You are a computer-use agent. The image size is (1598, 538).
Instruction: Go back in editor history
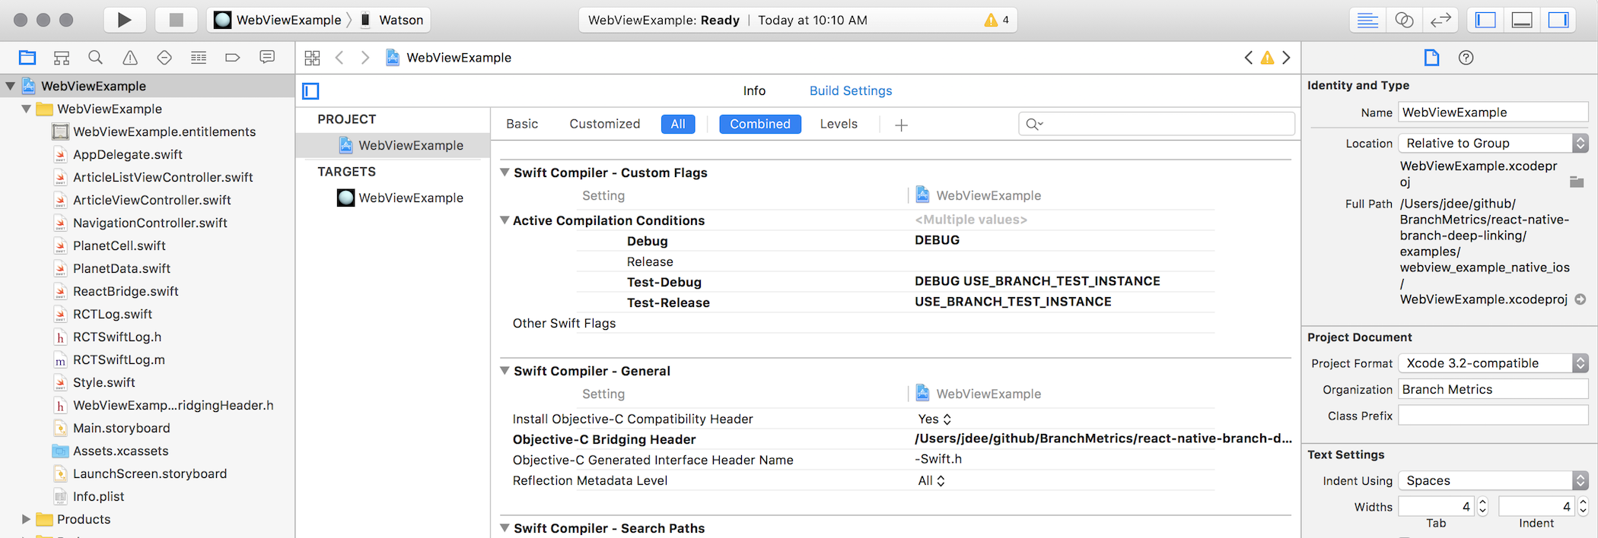pos(340,58)
